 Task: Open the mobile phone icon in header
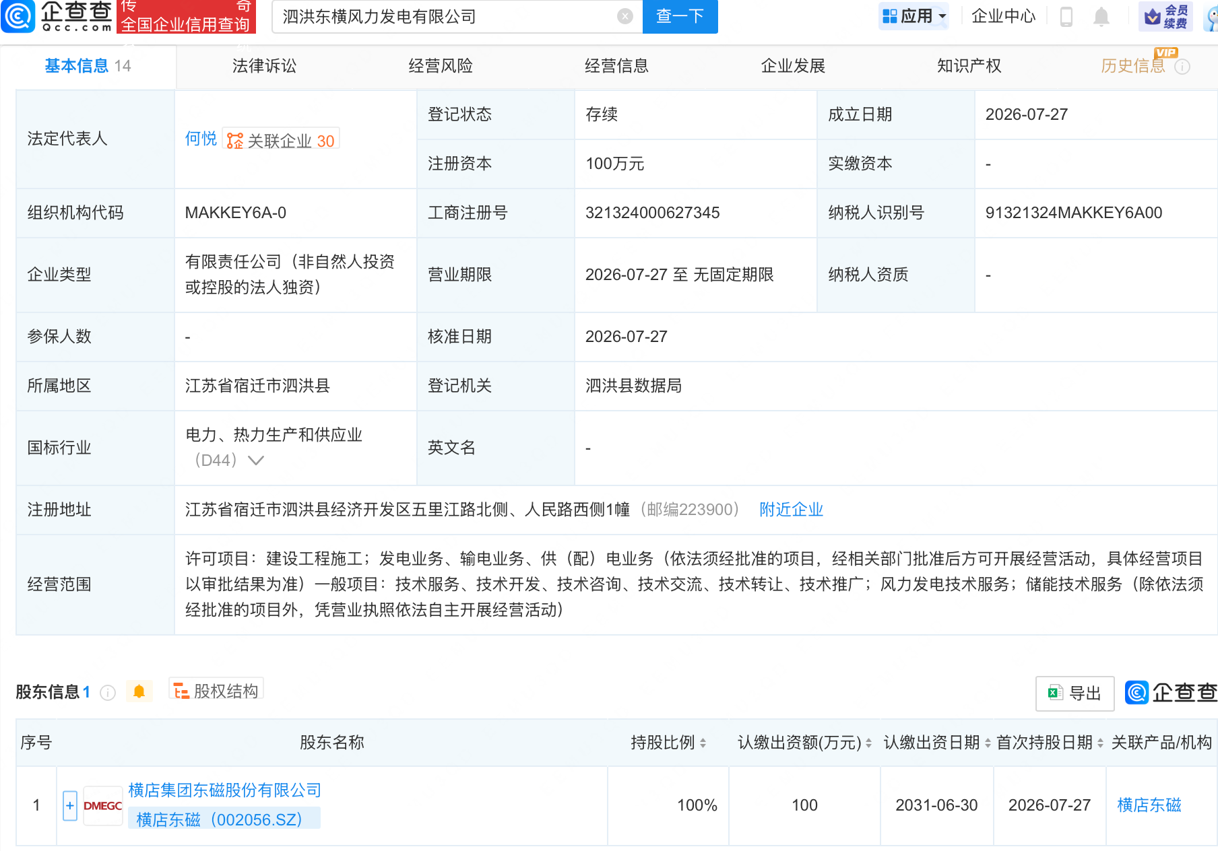tap(1066, 16)
